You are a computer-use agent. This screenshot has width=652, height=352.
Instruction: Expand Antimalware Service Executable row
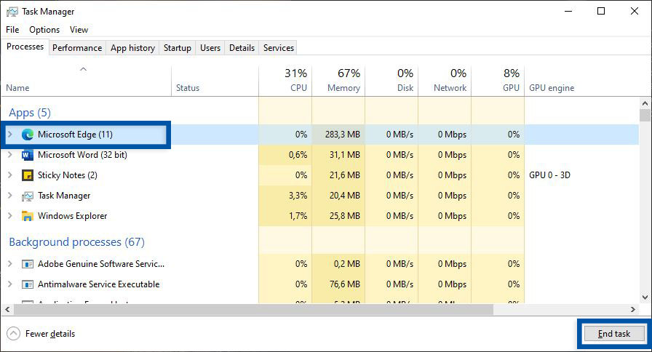tap(10, 284)
